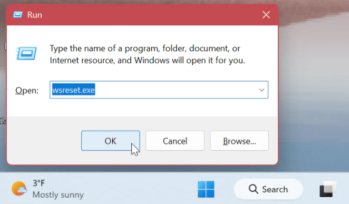Close the Run dialog with X
349x204 pixels.
[266, 15]
